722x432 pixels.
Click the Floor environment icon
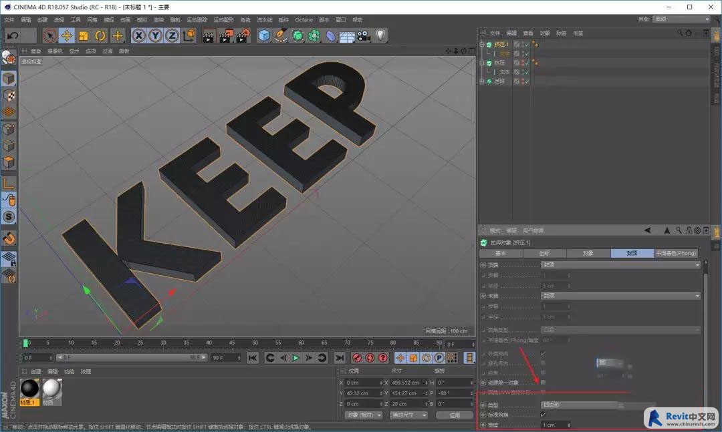click(x=347, y=35)
